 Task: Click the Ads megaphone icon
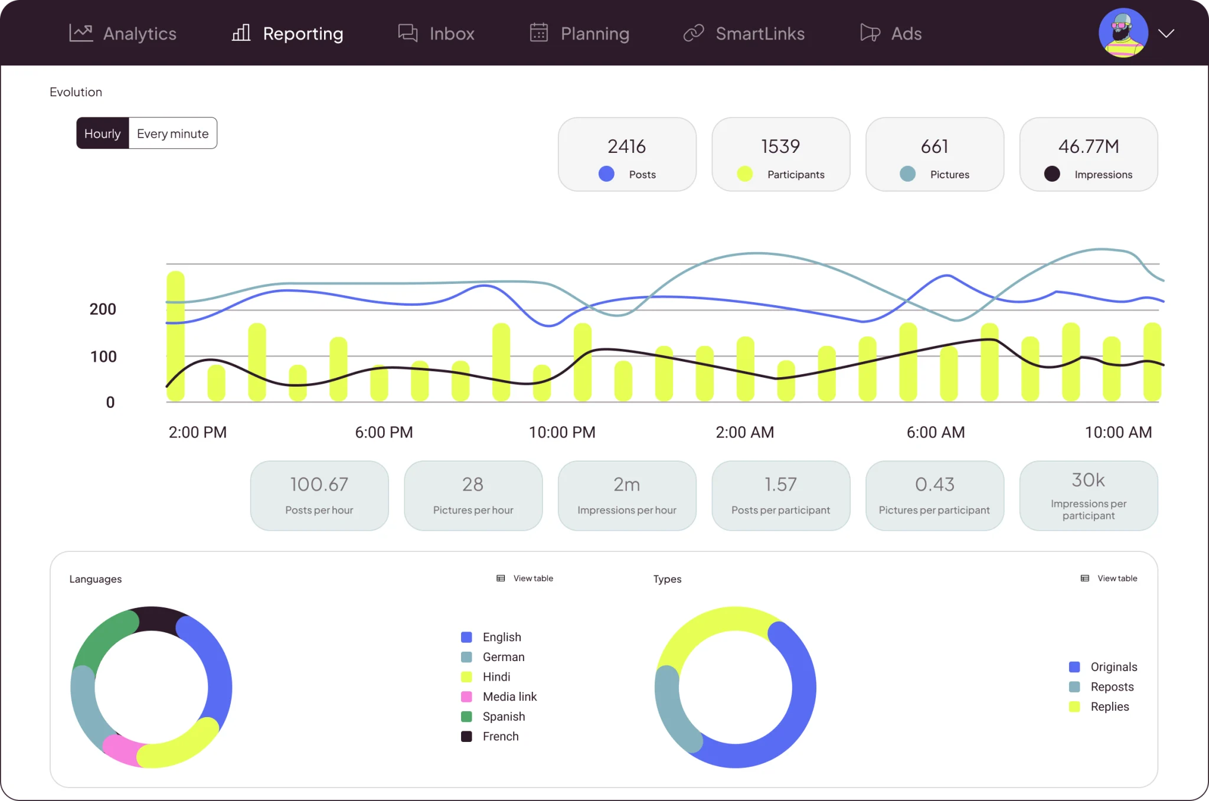tap(870, 33)
